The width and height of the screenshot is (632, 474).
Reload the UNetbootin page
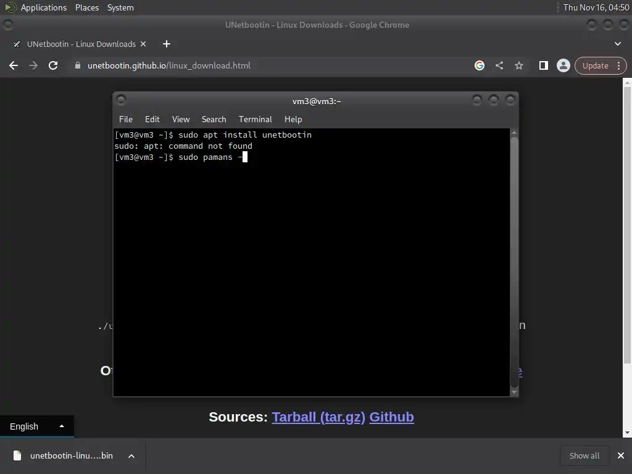pos(53,65)
